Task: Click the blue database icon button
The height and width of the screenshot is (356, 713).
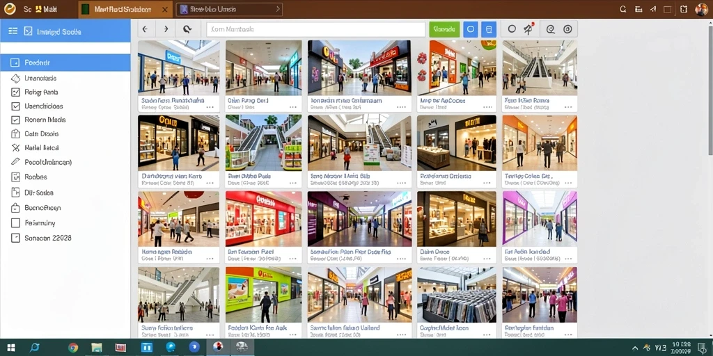Action: coord(489,29)
